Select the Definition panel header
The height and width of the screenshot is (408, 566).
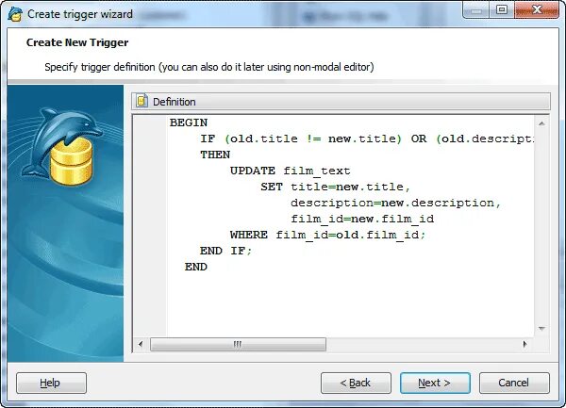(x=341, y=101)
